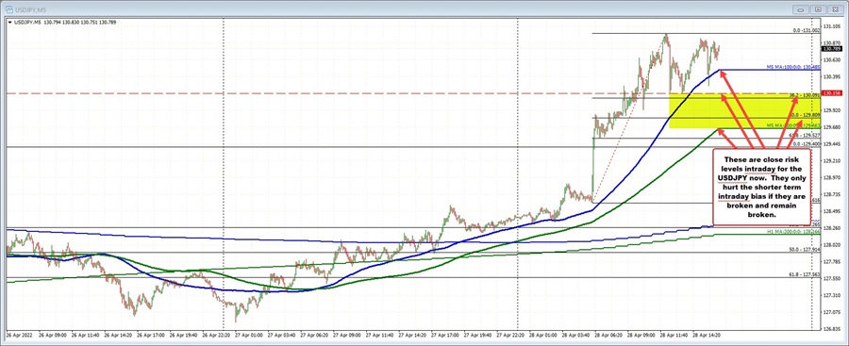
Task: Click the 27 Apr 14:20 time label
Action: point(412,336)
